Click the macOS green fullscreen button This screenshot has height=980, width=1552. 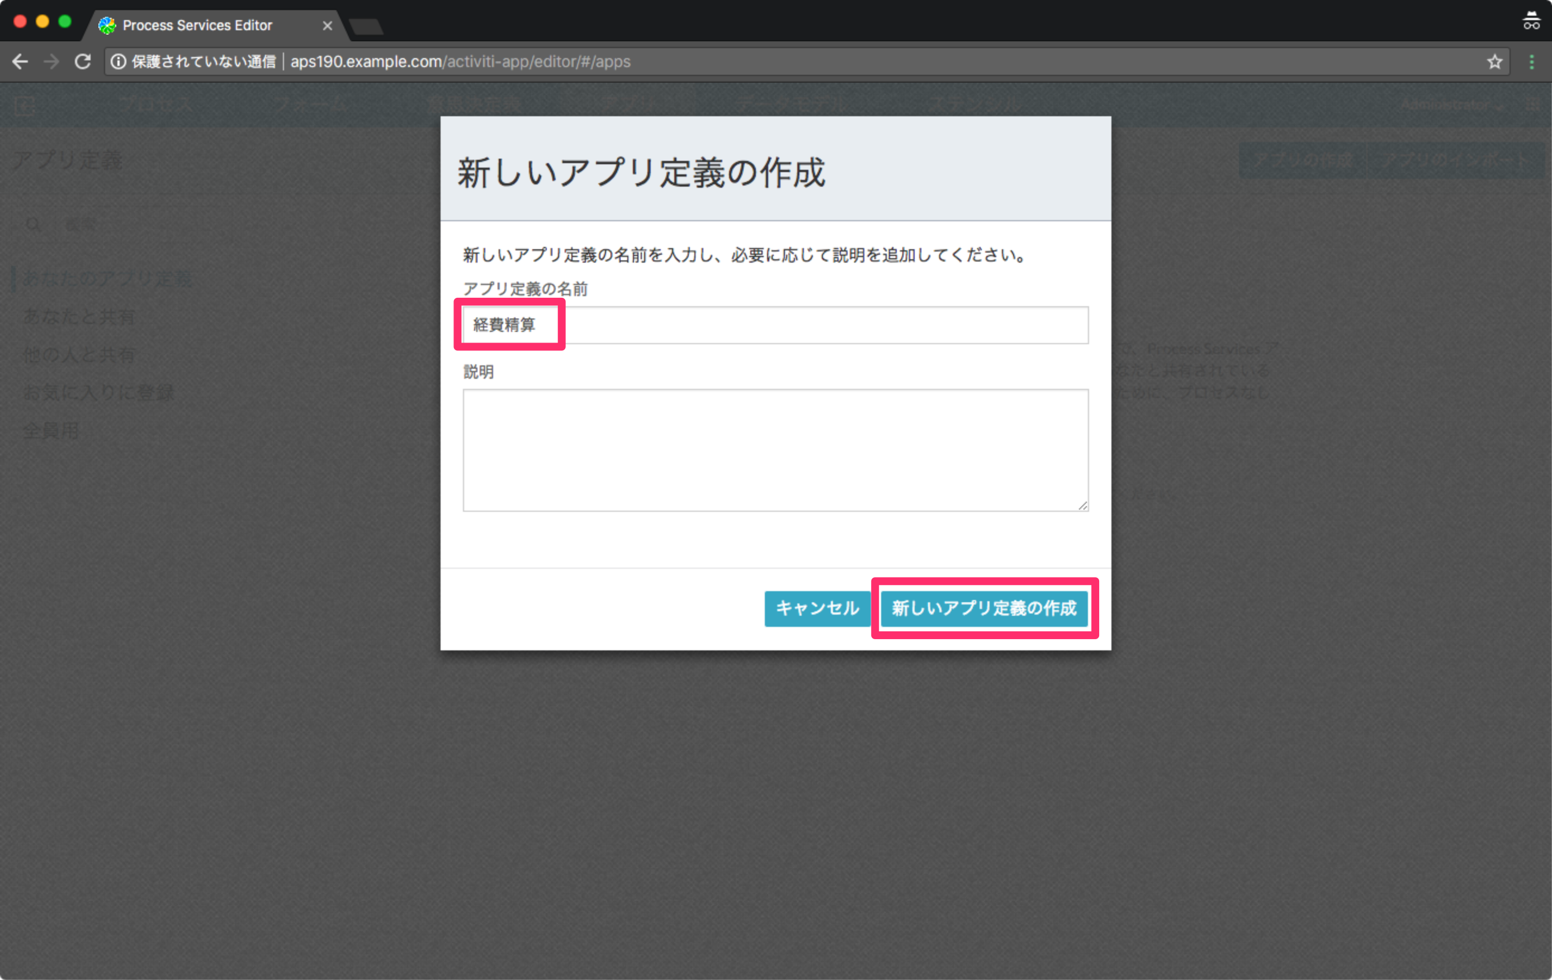coord(64,21)
